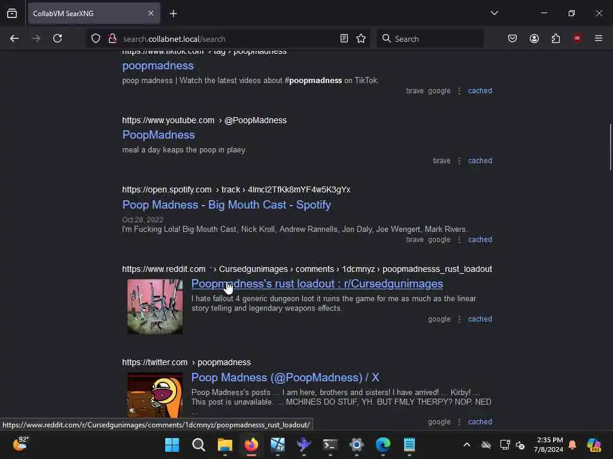This screenshot has height=459, width=613.
Task: Open the Copilot preview icon
Action: click(594, 445)
